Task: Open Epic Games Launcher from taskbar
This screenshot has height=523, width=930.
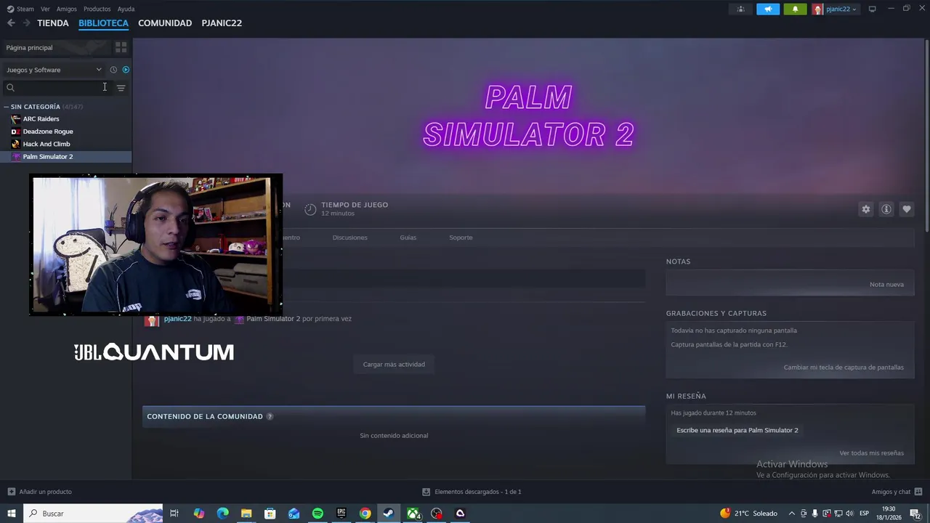Action: point(341,514)
